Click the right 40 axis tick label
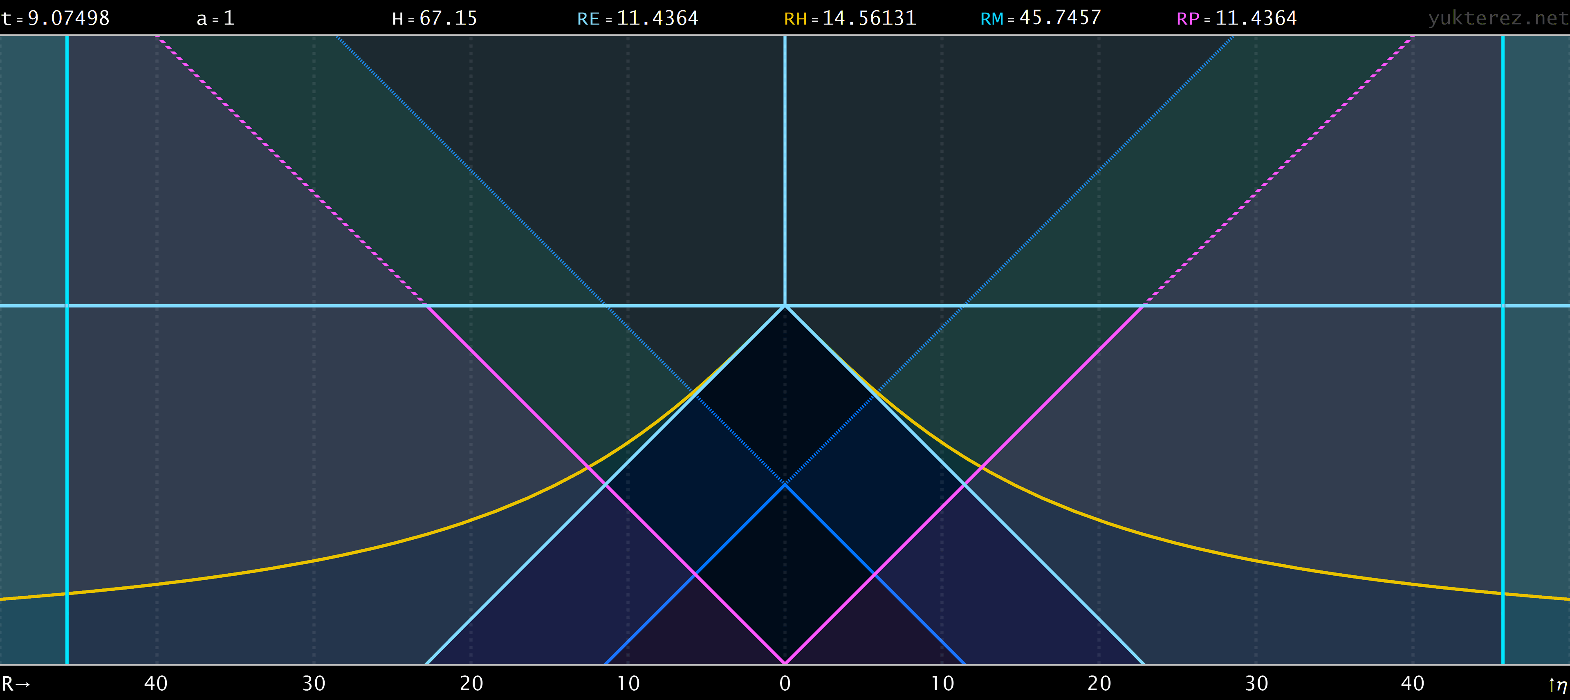Viewport: 1570px width, 700px height. (1413, 683)
